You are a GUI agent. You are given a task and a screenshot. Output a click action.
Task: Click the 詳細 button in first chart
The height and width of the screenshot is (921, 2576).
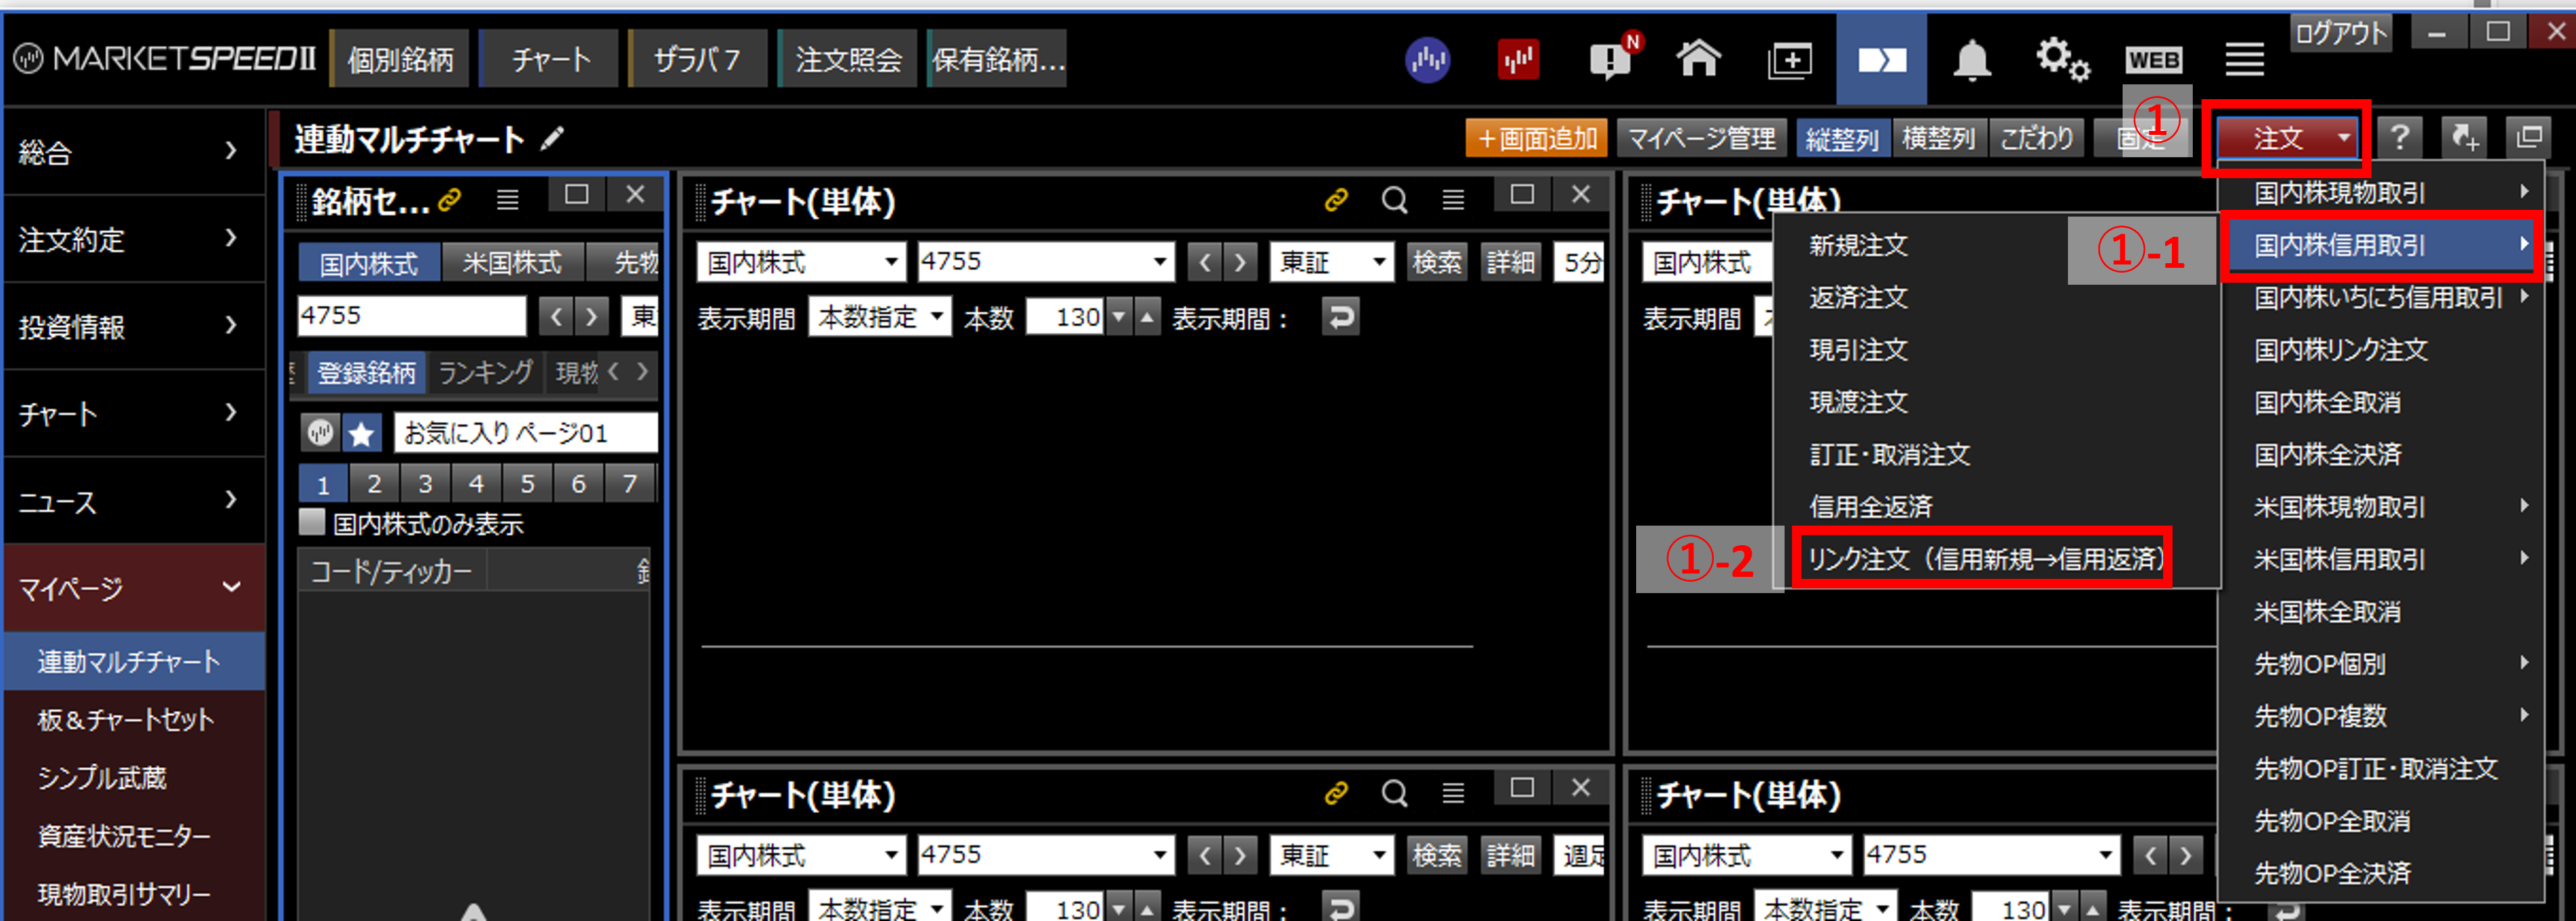pos(1510,262)
